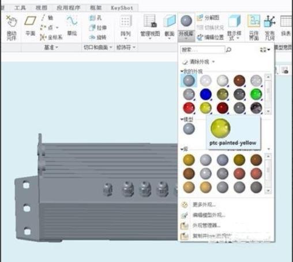Screen dimensions: 293x262
Task: Open the KeyShot ribbon tab
Action: 122,8
